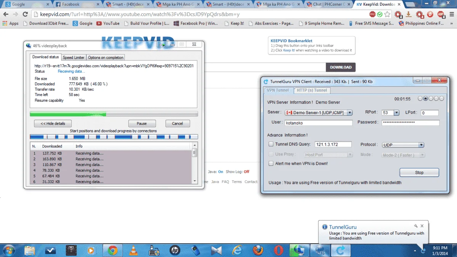The height and width of the screenshot is (257, 457).
Task: Switch to Chrome in the taskbar
Action: [113, 250]
